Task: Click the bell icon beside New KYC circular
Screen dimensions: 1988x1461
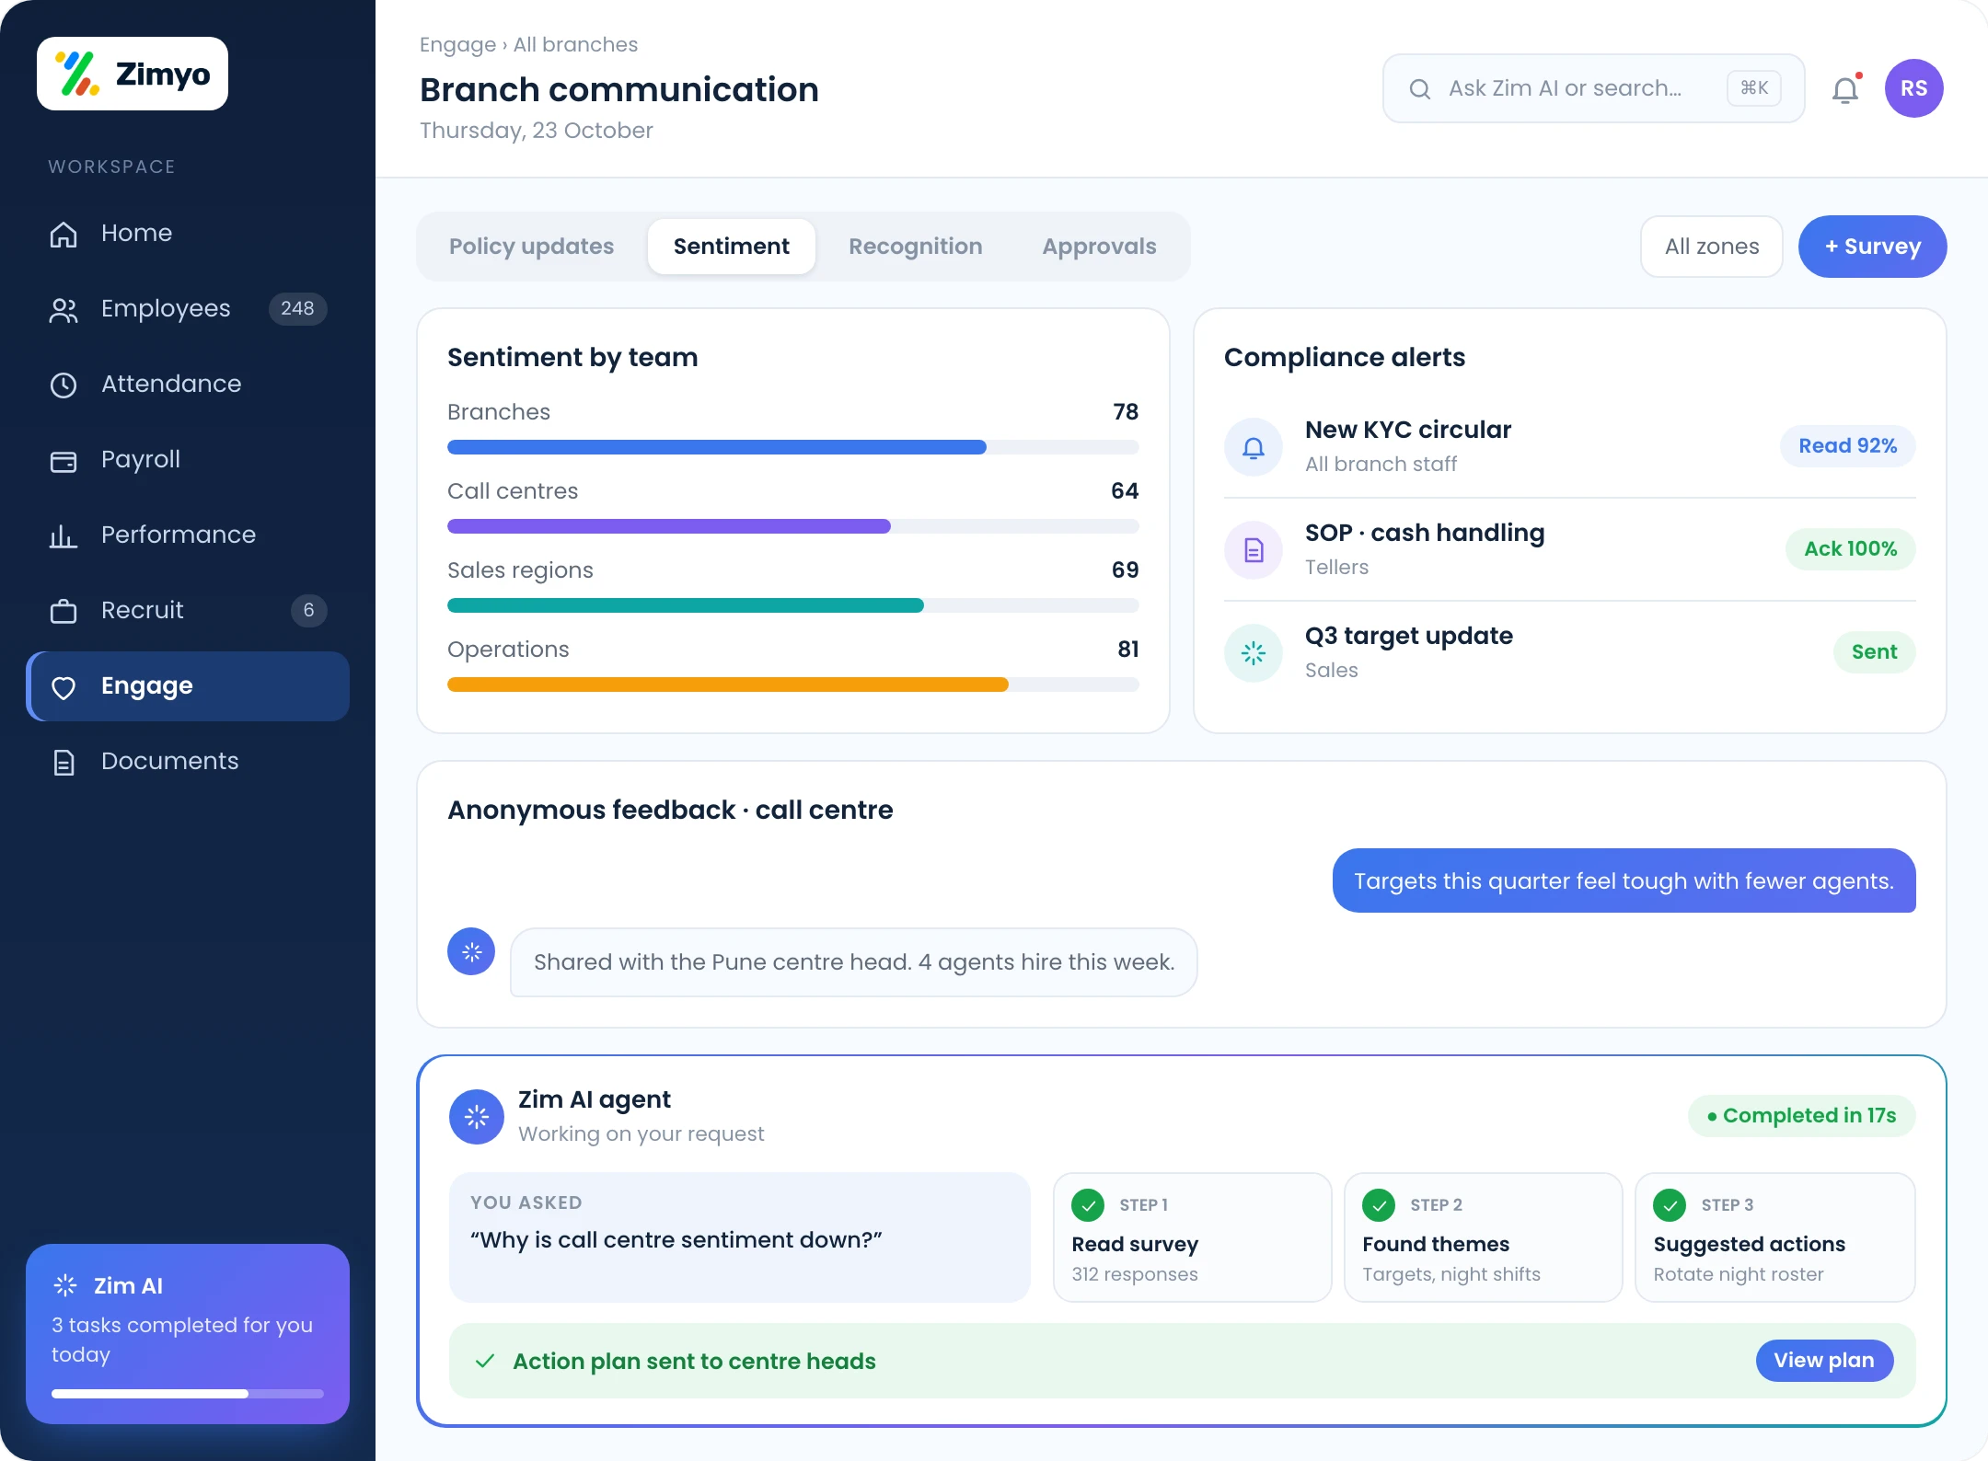Action: pos(1254,447)
